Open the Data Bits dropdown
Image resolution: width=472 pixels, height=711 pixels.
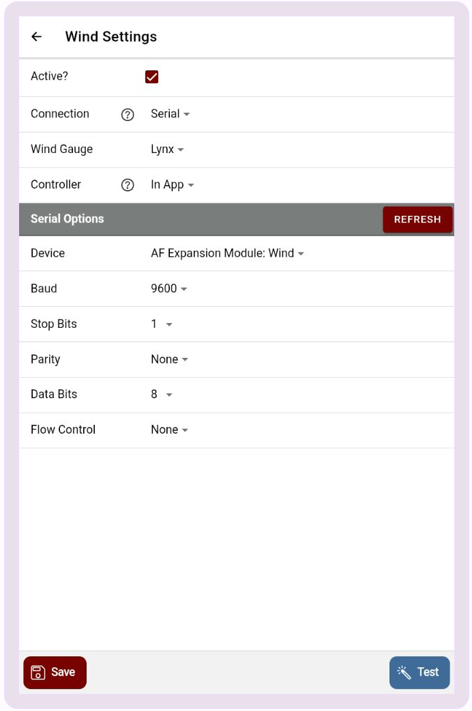162,395
